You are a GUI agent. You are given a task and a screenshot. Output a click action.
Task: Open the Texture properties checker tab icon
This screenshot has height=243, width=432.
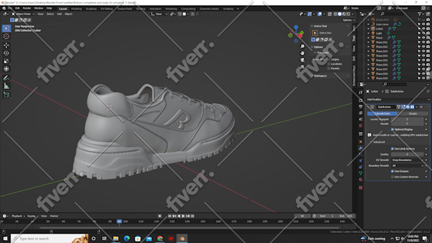[361, 188]
